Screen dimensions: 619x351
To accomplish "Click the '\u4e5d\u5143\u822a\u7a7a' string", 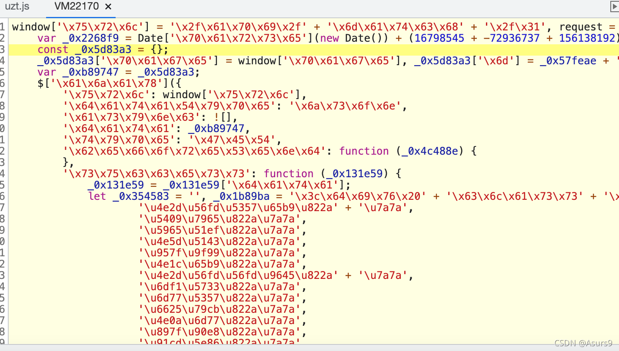I will click(220, 242).
